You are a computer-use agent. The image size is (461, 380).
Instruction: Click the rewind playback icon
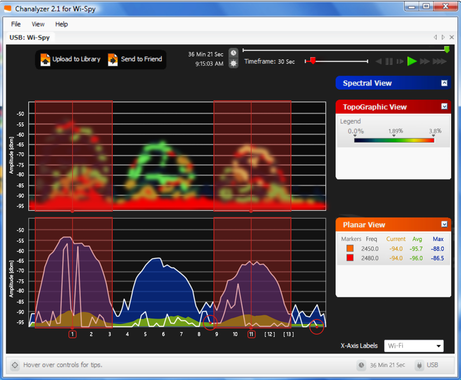(378, 62)
